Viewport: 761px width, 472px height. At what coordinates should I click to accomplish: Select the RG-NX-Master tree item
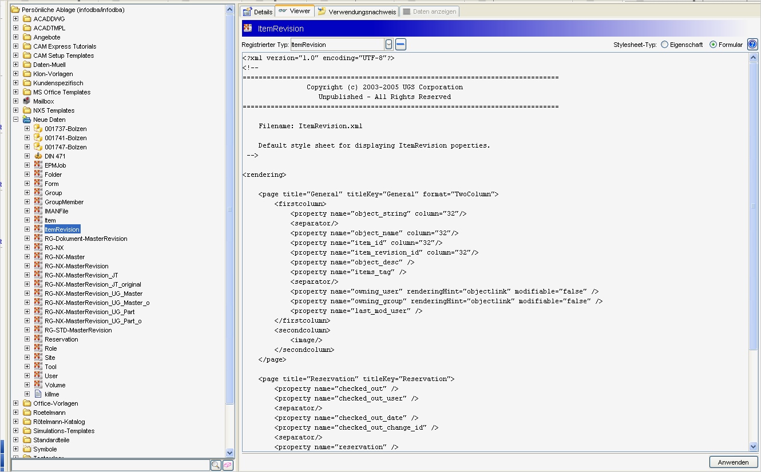(65, 257)
